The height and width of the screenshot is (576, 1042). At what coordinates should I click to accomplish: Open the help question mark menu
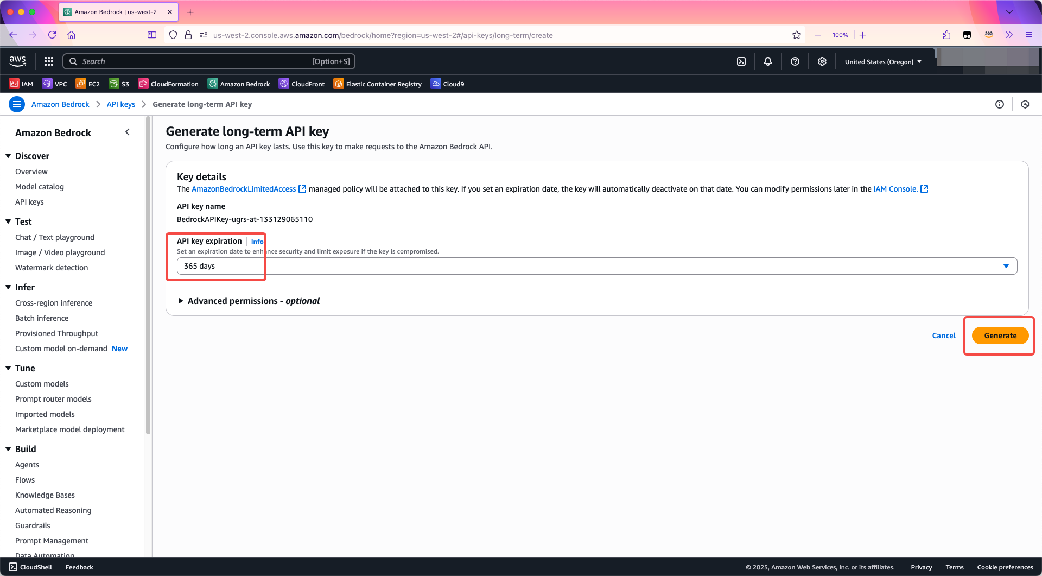(795, 61)
